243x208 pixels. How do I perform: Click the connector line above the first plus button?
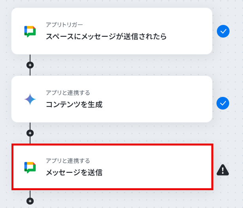pyautogui.click(x=30, y=58)
